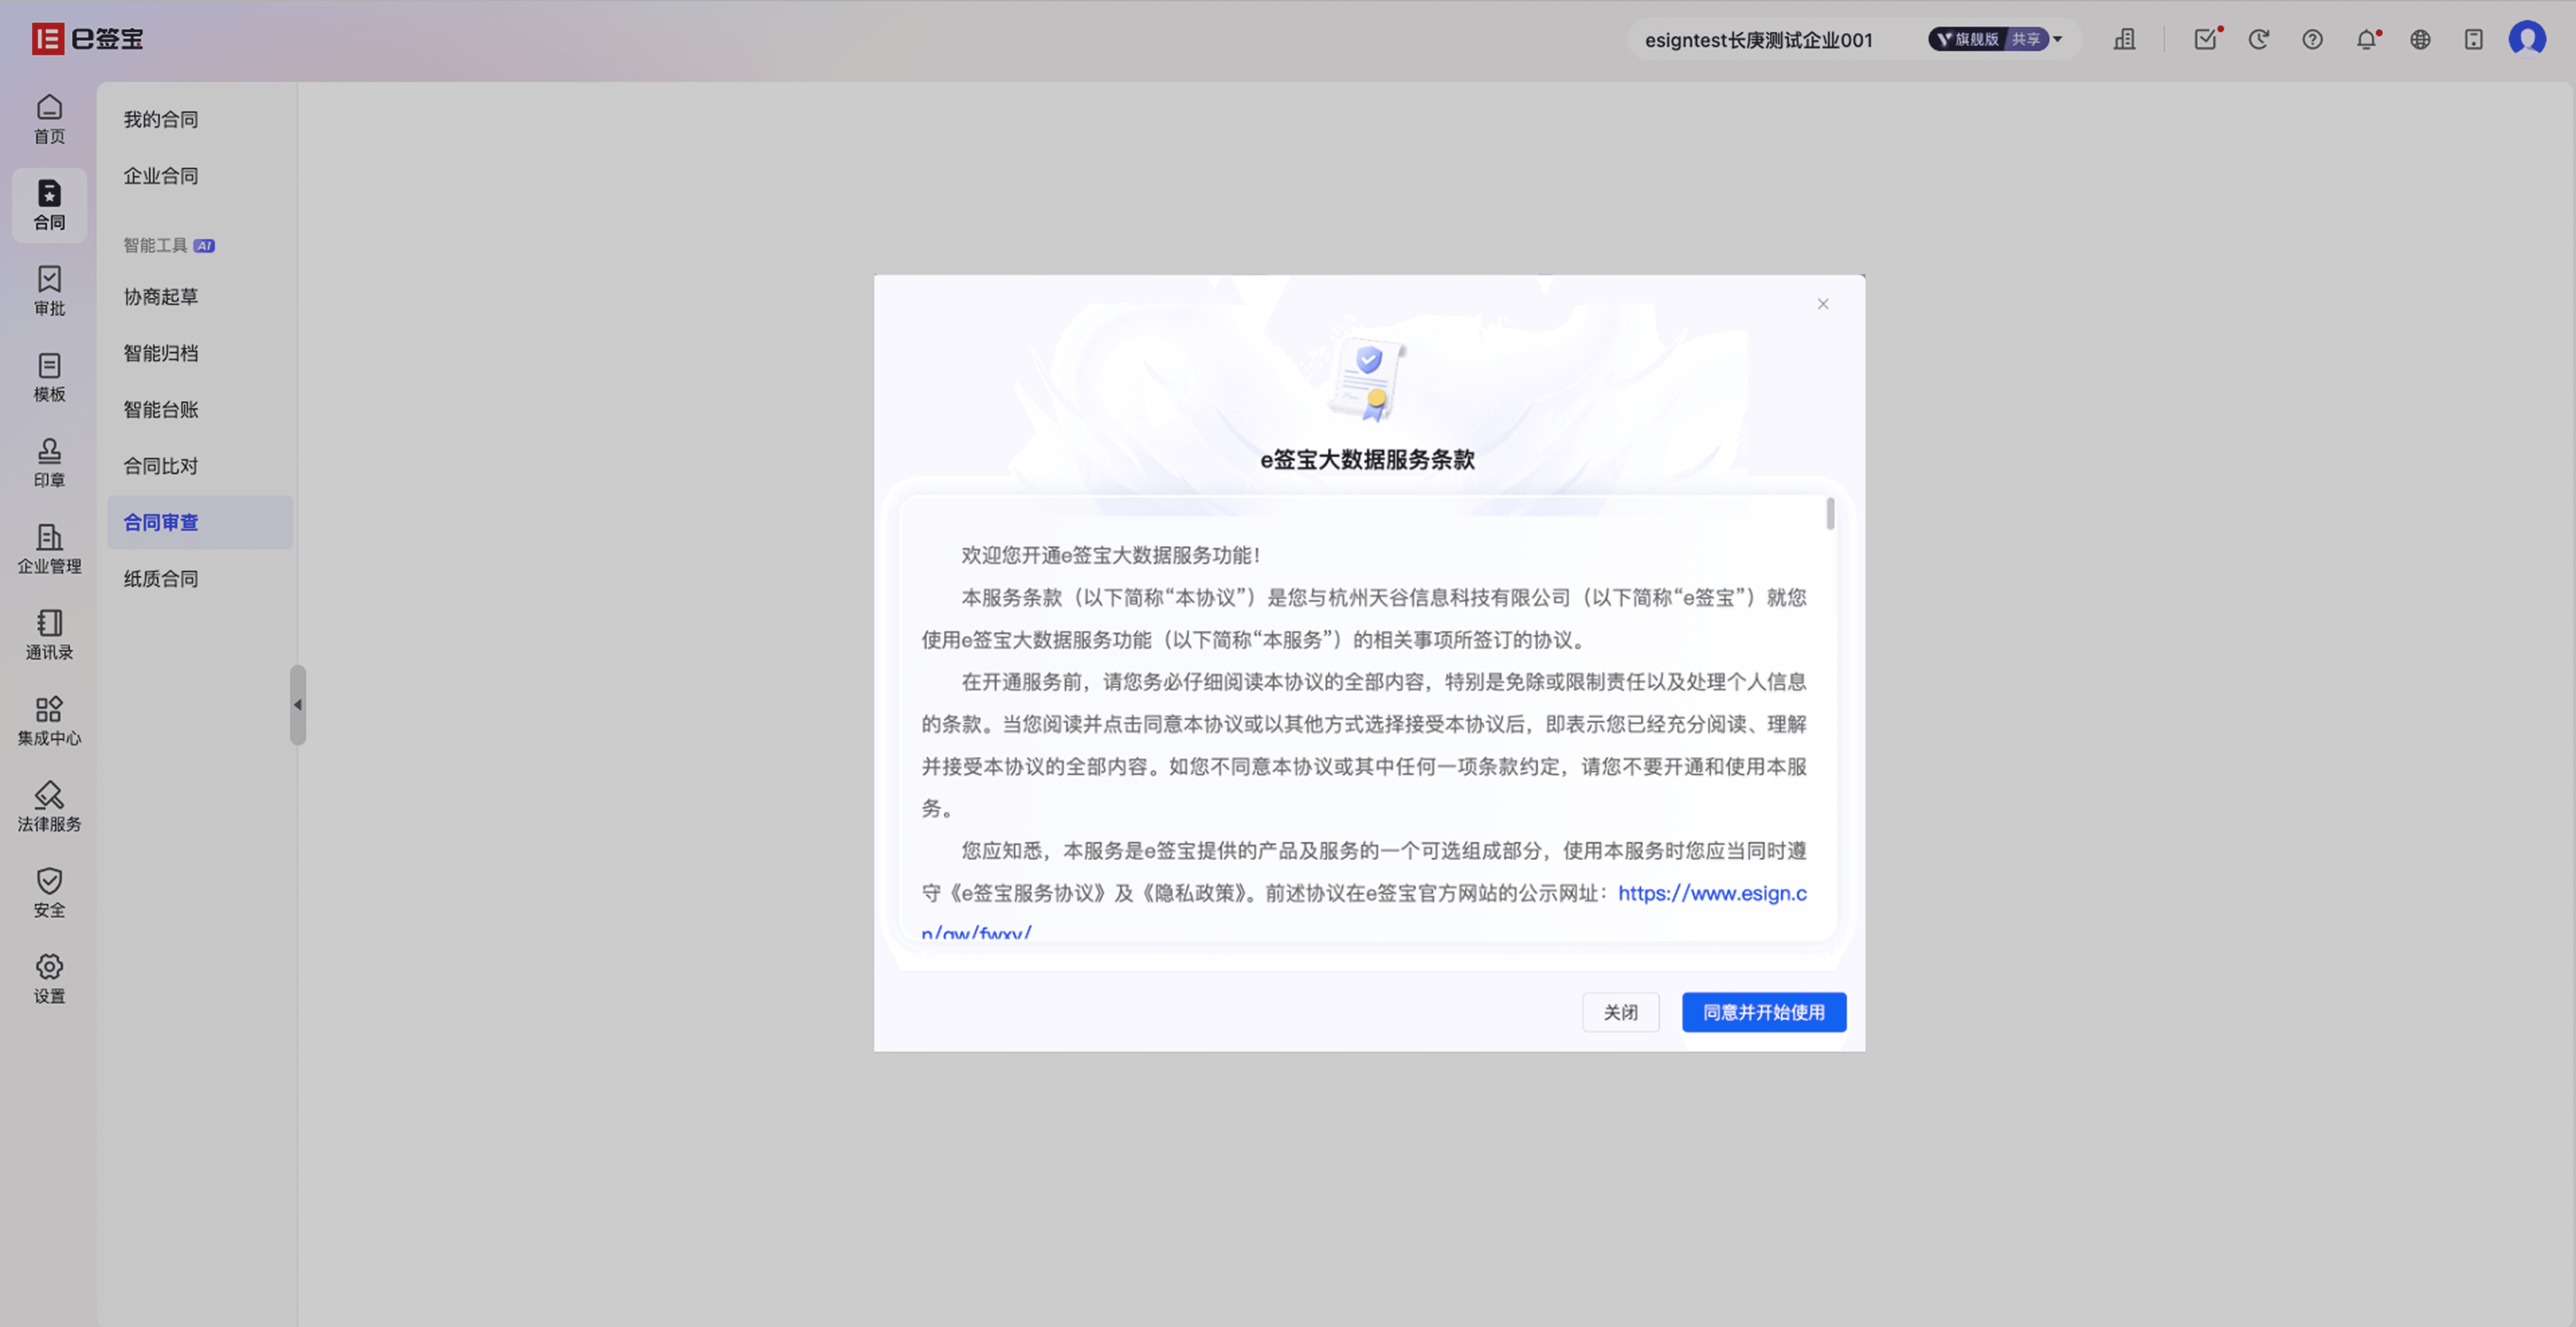
Task: Click the e签宝 logo
Action: [88, 39]
